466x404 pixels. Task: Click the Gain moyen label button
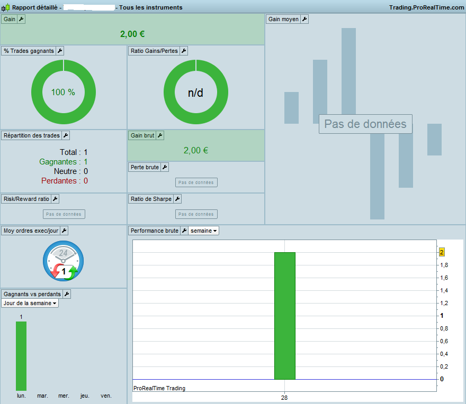[x=283, y=19]
